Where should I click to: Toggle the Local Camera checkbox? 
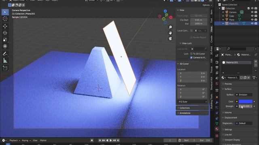tap(191, 31)
